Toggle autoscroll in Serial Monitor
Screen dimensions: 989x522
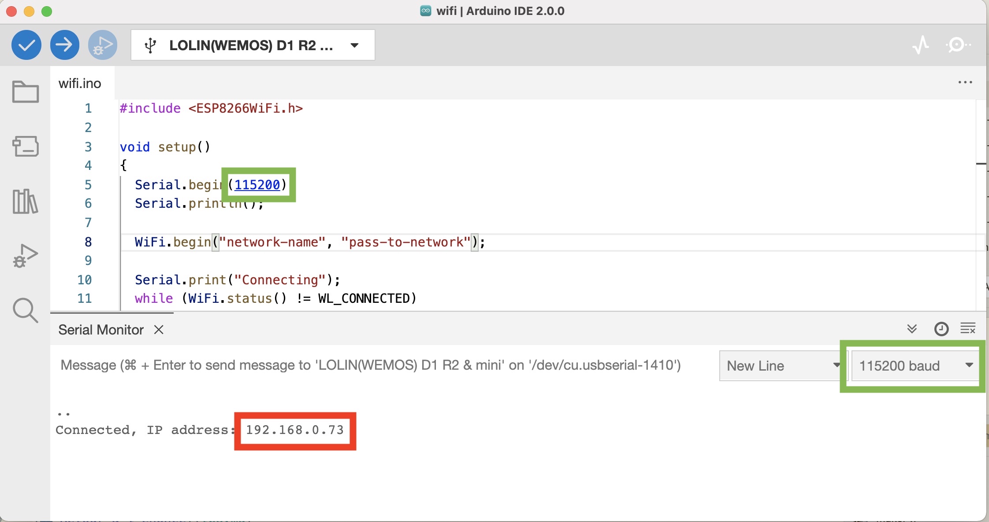pos(912,329)
